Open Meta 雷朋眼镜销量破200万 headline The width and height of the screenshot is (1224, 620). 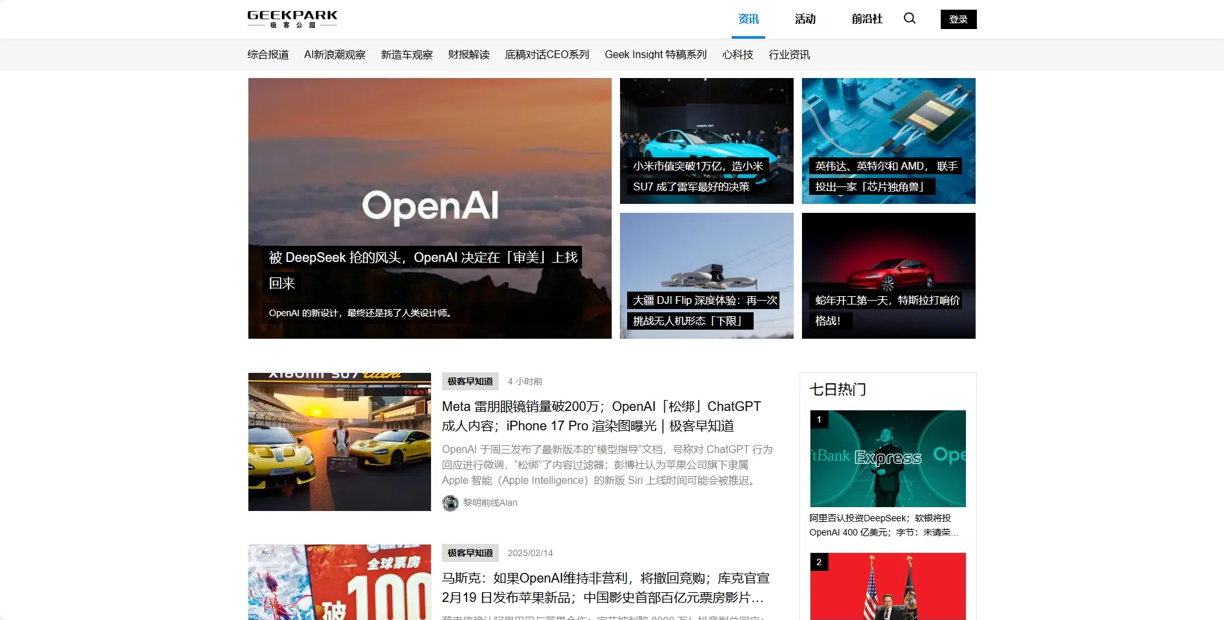(601, 416)
